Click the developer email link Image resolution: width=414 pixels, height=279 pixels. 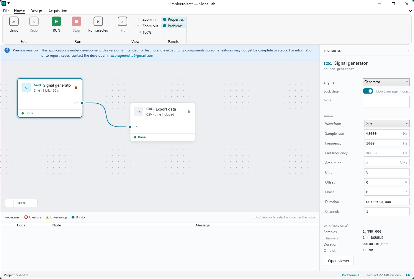point(130,56)
